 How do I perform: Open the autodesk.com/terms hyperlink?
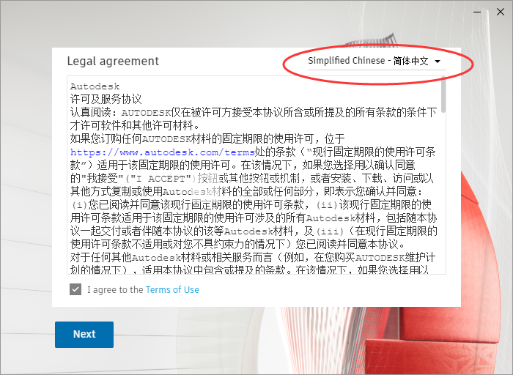tap(163, 152)
